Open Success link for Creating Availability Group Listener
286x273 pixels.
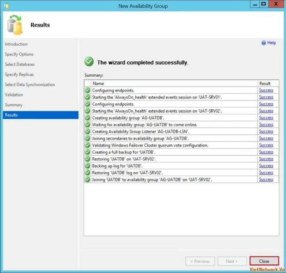point(266,131)
